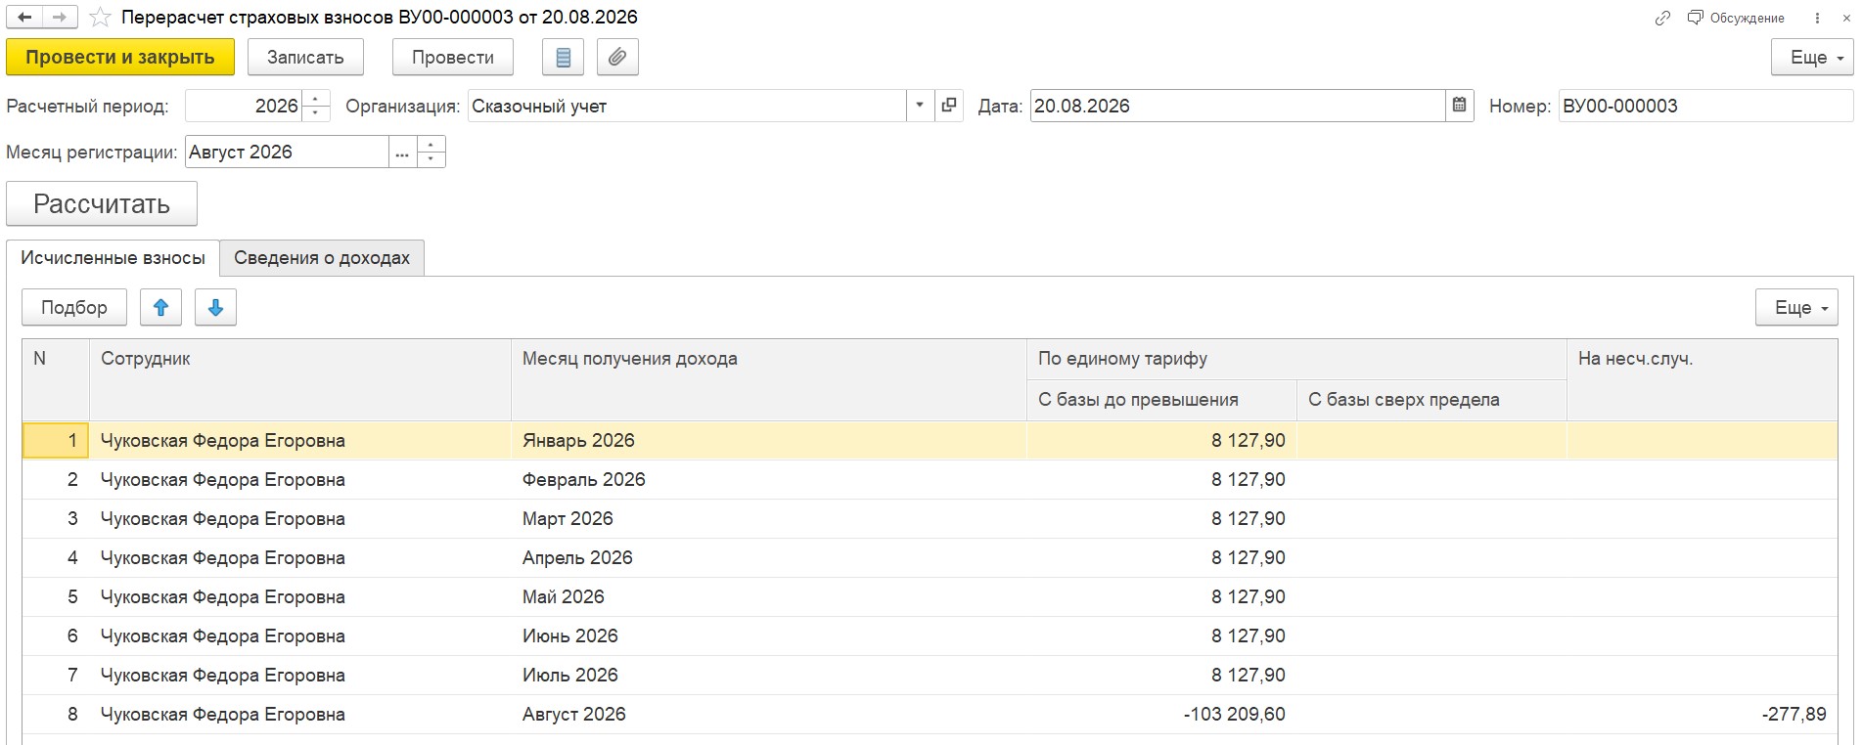Image resolution: width=1862 pixels, height=745 pixels.
Task: Edit the Организация field
Action: 687,106
